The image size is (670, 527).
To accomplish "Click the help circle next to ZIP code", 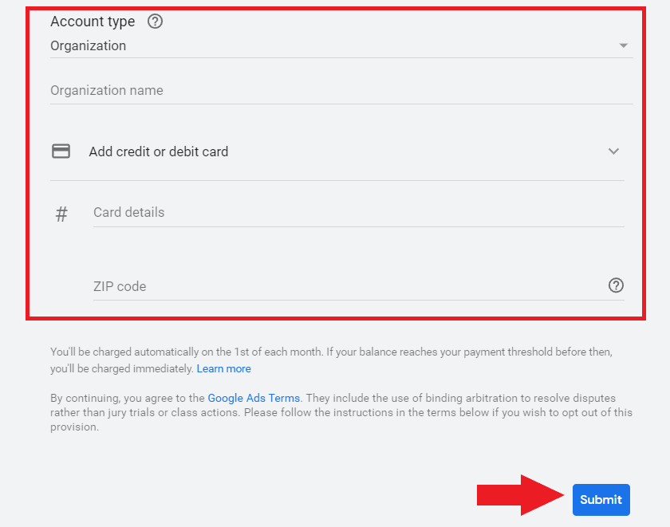I will coord(616,285).
